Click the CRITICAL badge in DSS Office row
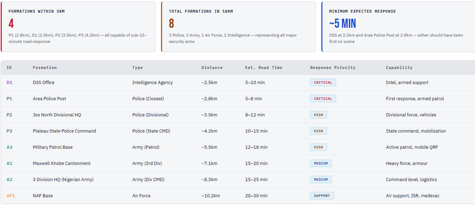Viewport: 475px width, 205px height. point(323,82)
